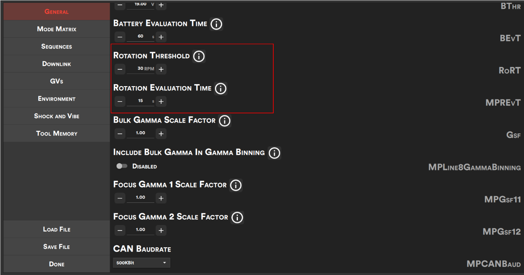Click the Save File button
The image size is (524, 275).
pos(57,247)
